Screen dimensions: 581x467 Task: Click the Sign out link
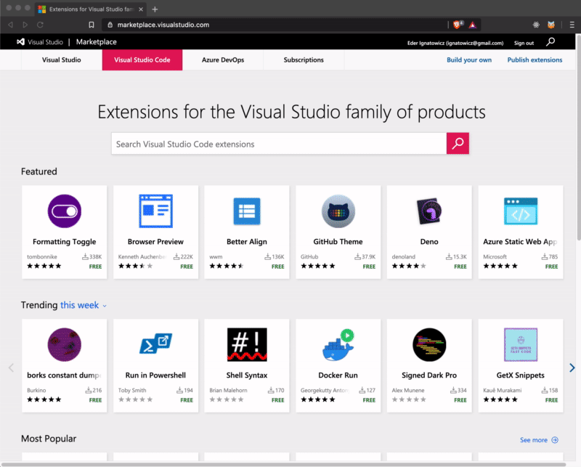point(524,43)
